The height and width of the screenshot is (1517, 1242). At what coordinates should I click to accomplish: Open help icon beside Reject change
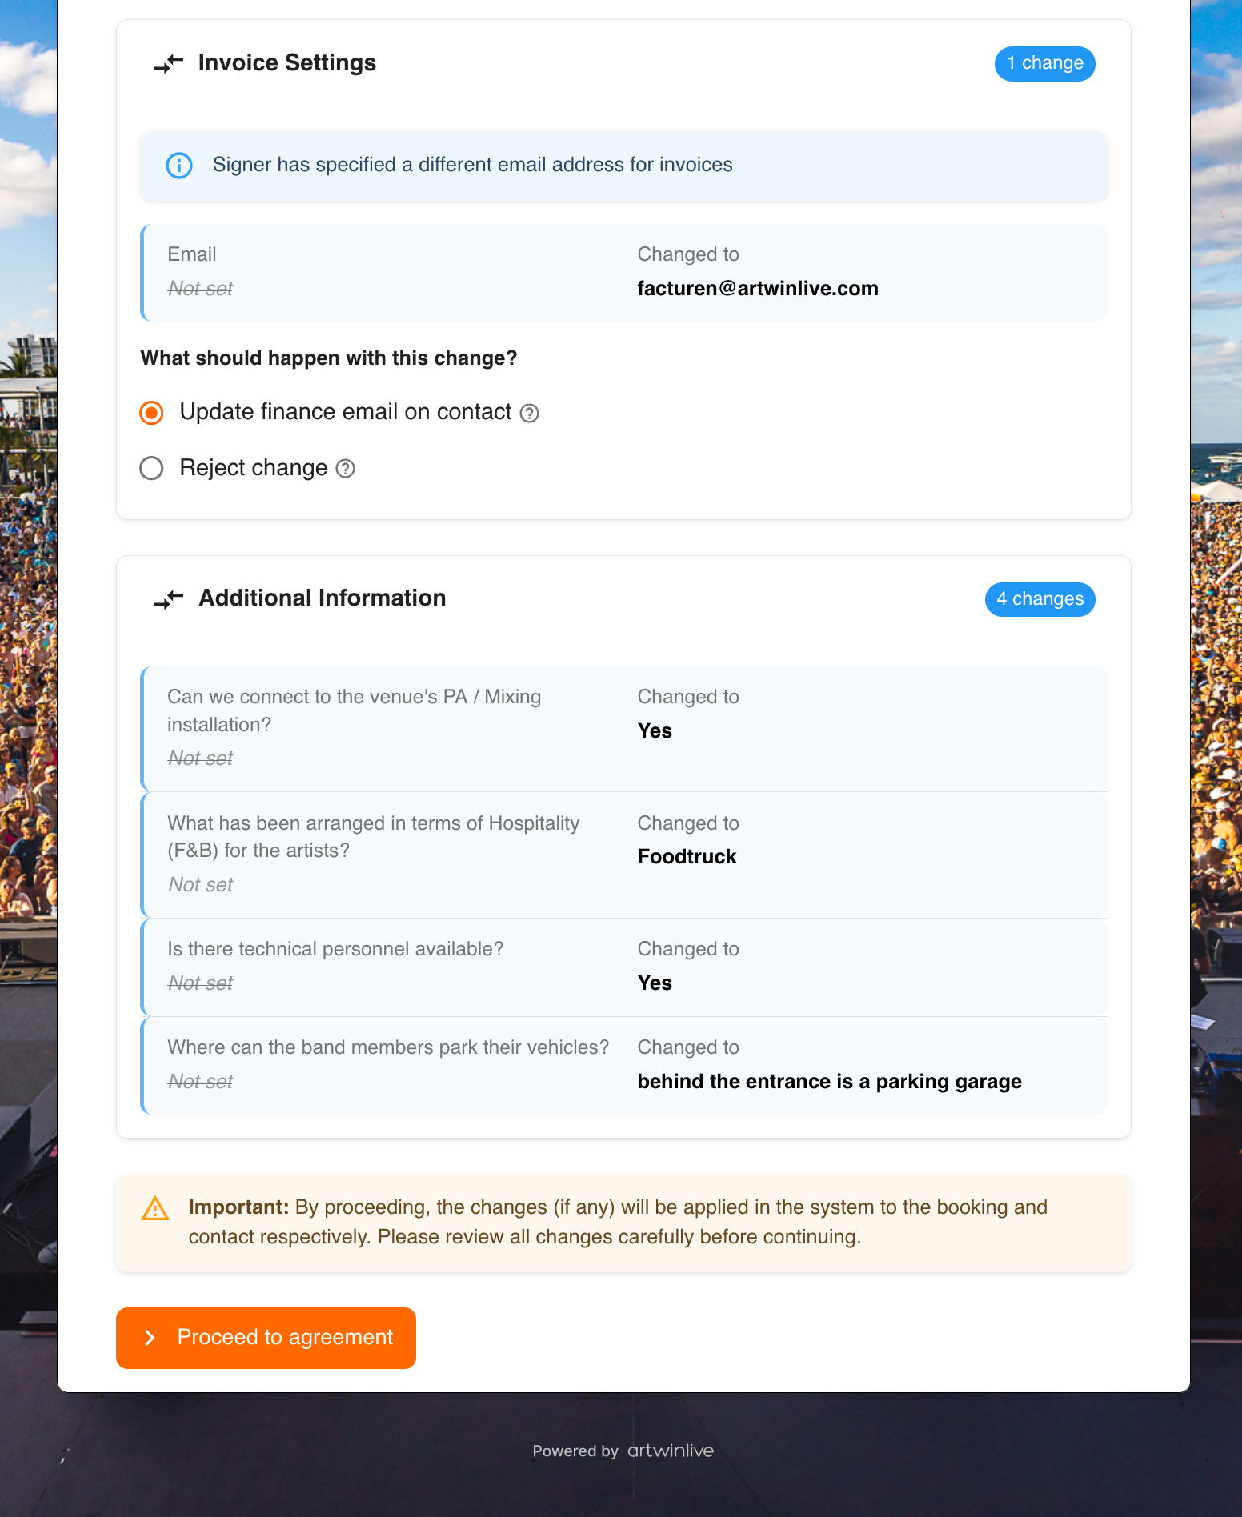[x=345, y=469]
